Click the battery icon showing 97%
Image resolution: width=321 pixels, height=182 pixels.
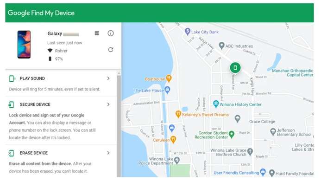click(50, 59)
